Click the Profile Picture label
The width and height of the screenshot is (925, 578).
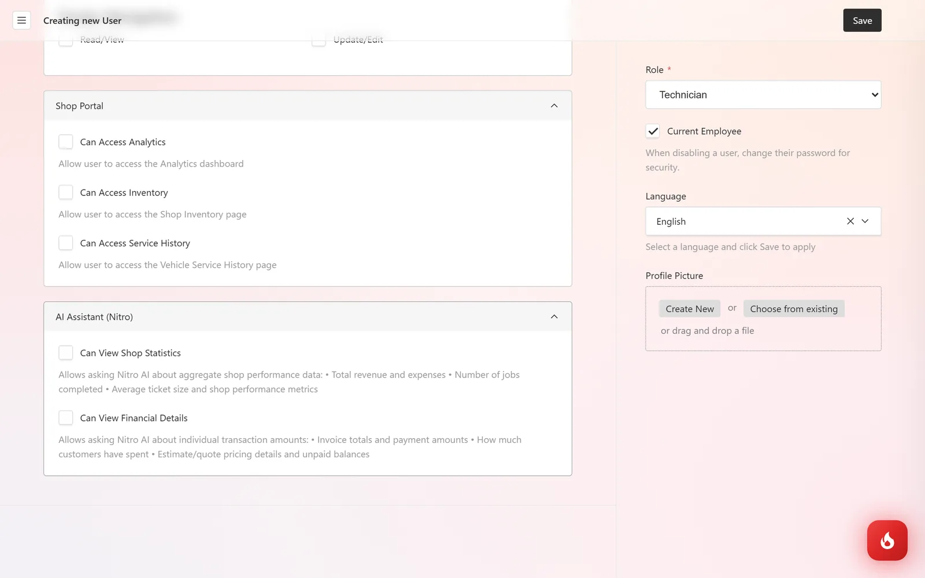[674, 276]
